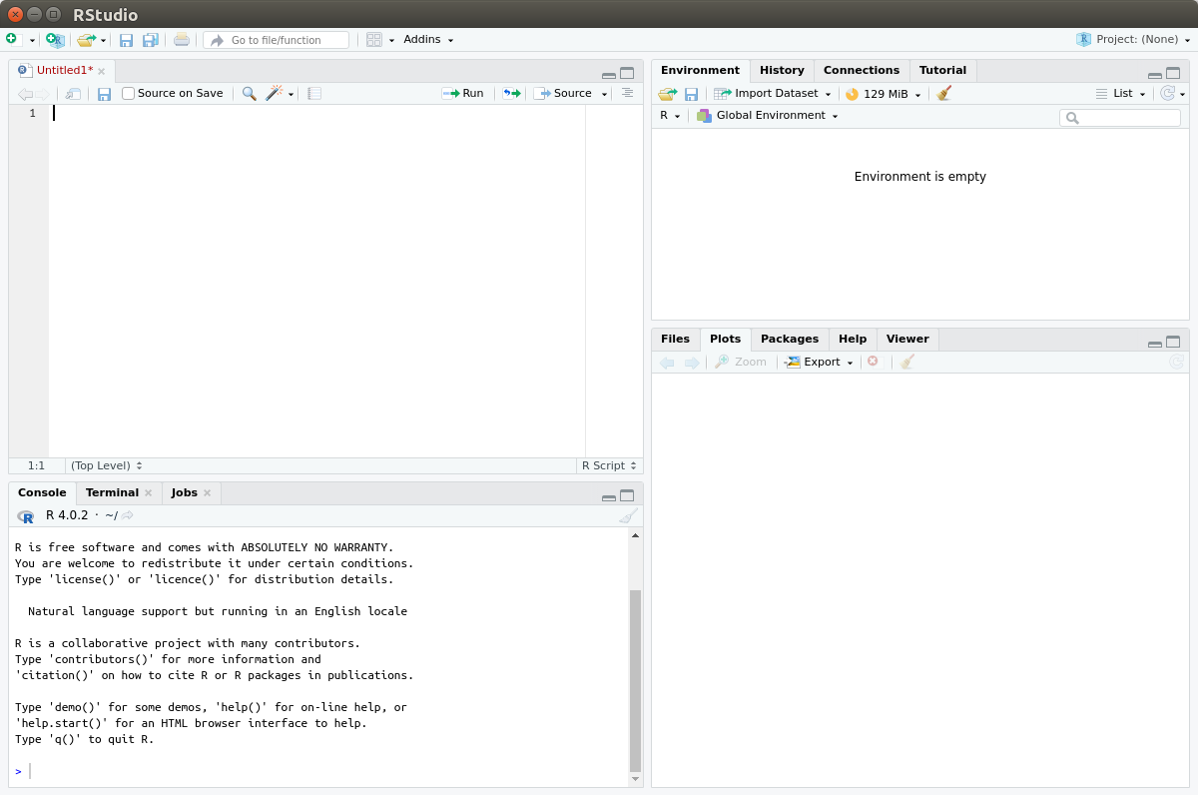Click Compile Report notebook icon

(314, 94)
